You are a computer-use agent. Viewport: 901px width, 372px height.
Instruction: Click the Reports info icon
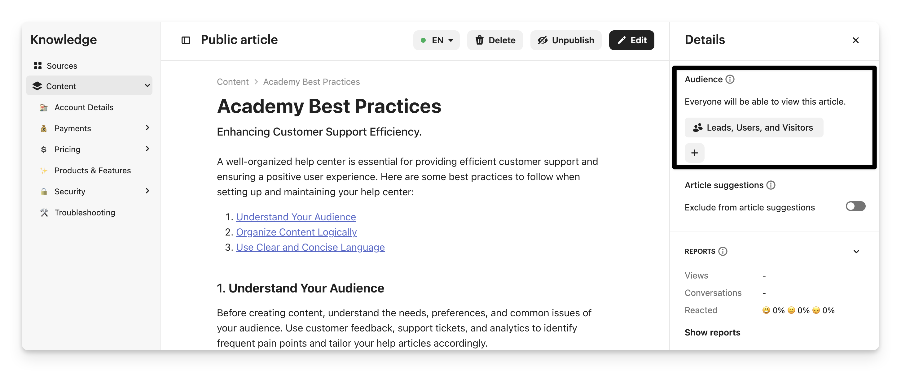tap(723, 252)
